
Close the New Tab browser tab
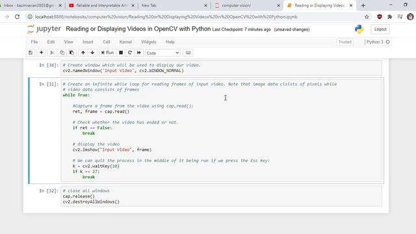(x=205, y=5)
